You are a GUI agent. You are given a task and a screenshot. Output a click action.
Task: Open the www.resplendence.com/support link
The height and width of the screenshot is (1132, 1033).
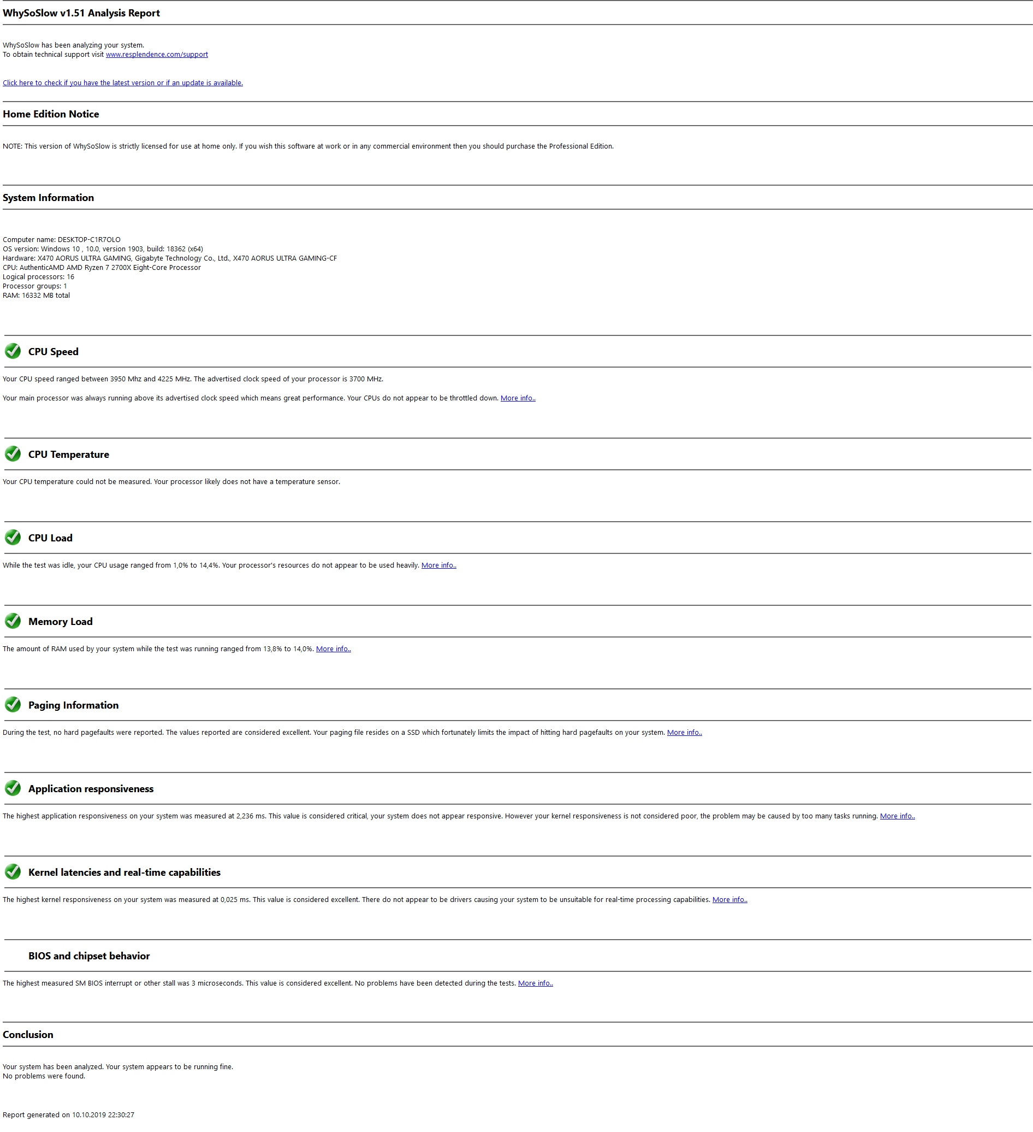tap(157, 55)
